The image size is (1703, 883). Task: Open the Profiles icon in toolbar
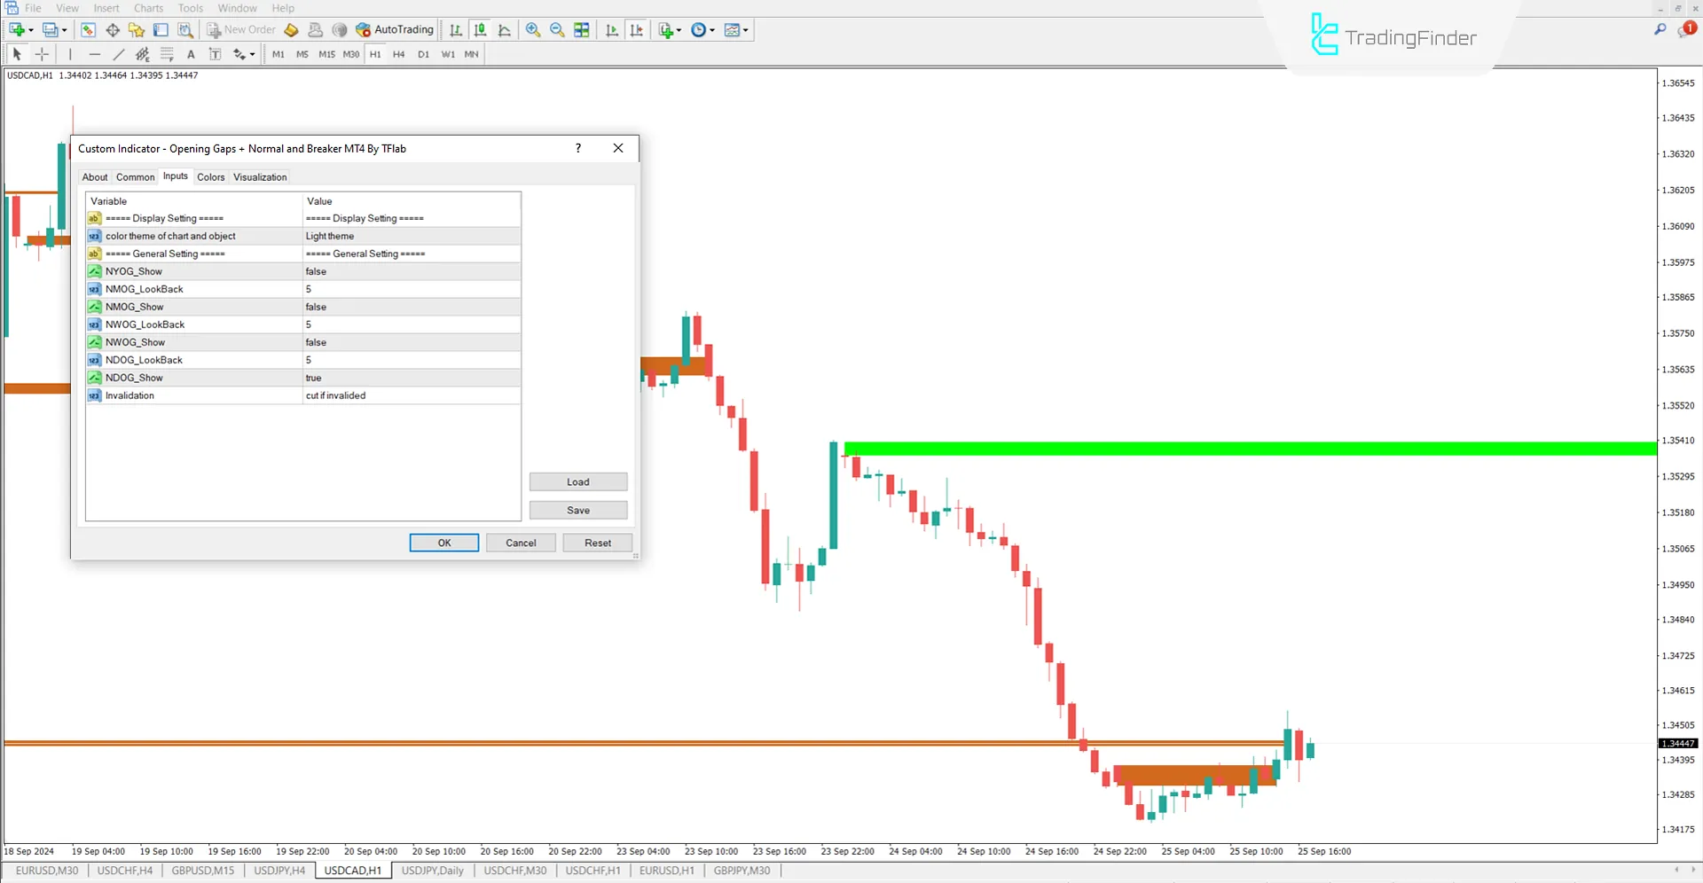pos(51,30)
